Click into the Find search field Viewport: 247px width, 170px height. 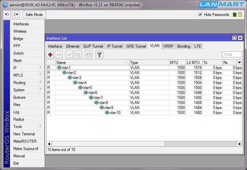[232, 55]
